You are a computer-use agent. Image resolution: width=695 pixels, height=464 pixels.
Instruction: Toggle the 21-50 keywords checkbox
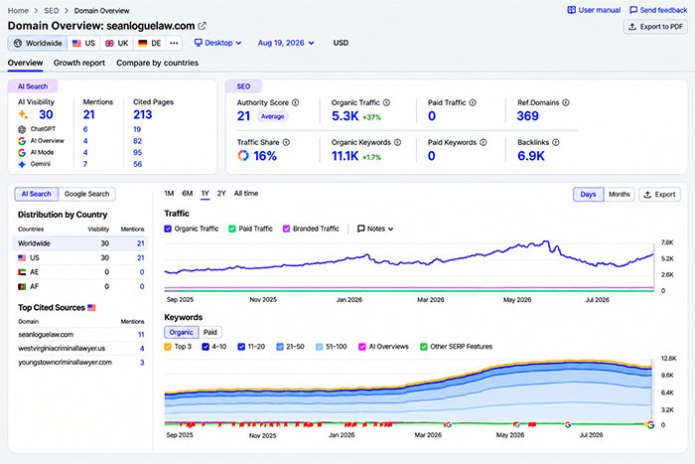(280, 347)
